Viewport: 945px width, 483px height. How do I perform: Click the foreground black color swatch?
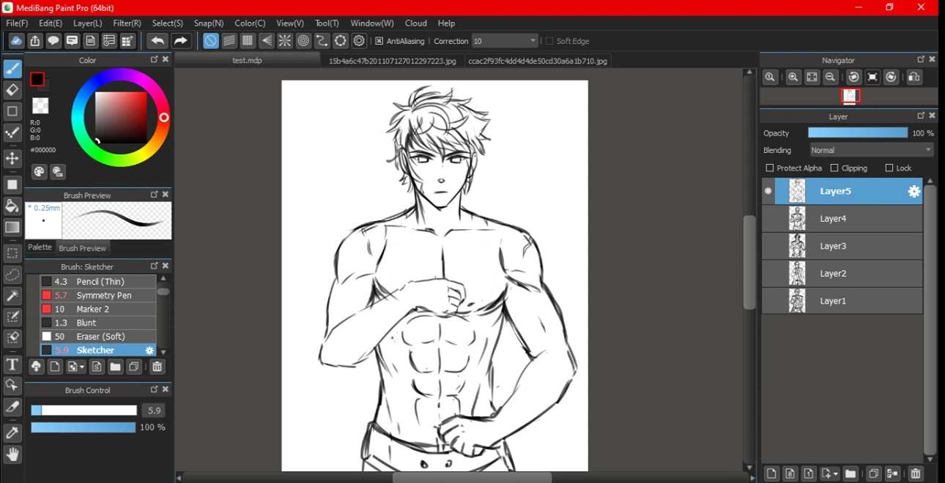pos(37,79)
